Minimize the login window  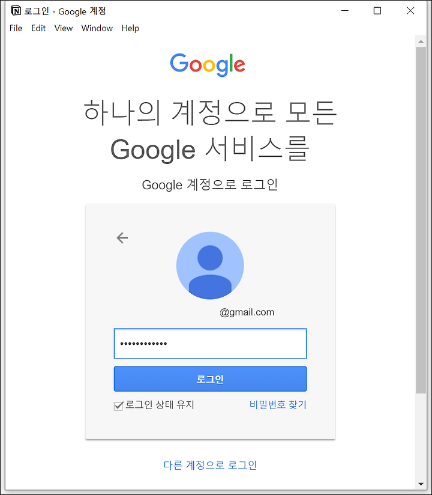(x=345, y=11)
